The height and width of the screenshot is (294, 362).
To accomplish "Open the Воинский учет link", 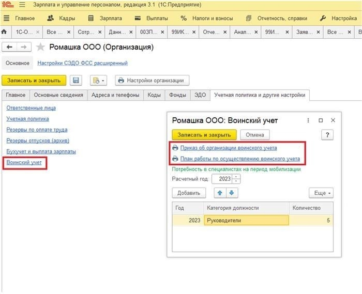I will (x=24, y=162).
